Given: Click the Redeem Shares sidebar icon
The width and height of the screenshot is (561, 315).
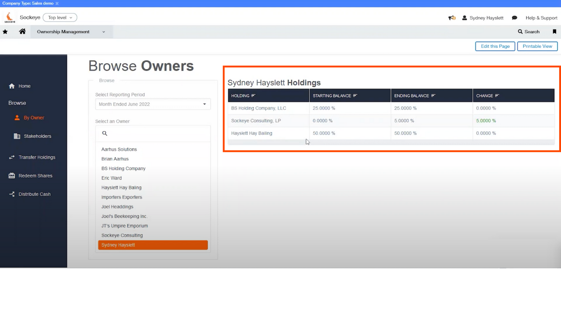Looking at the screenshot, I should pyautogui.click(x=12, y=175).
